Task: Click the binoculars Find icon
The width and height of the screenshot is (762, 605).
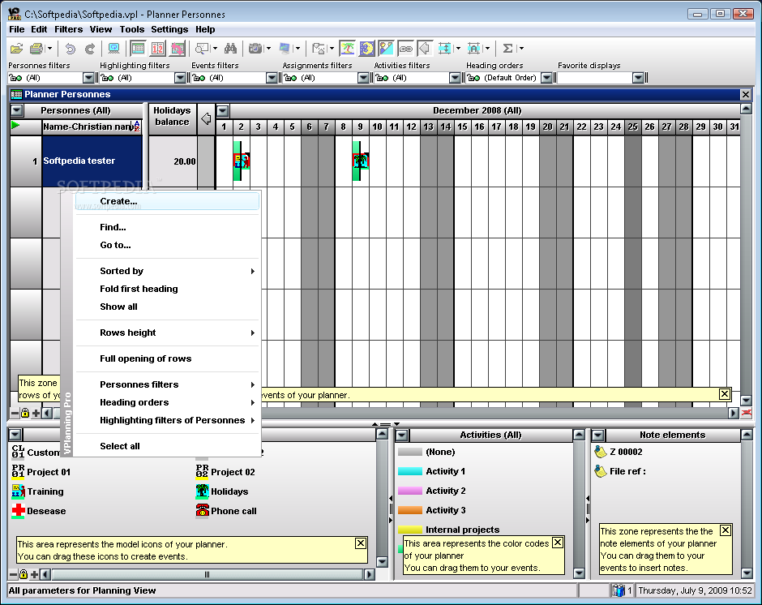Action: [230, 49]
